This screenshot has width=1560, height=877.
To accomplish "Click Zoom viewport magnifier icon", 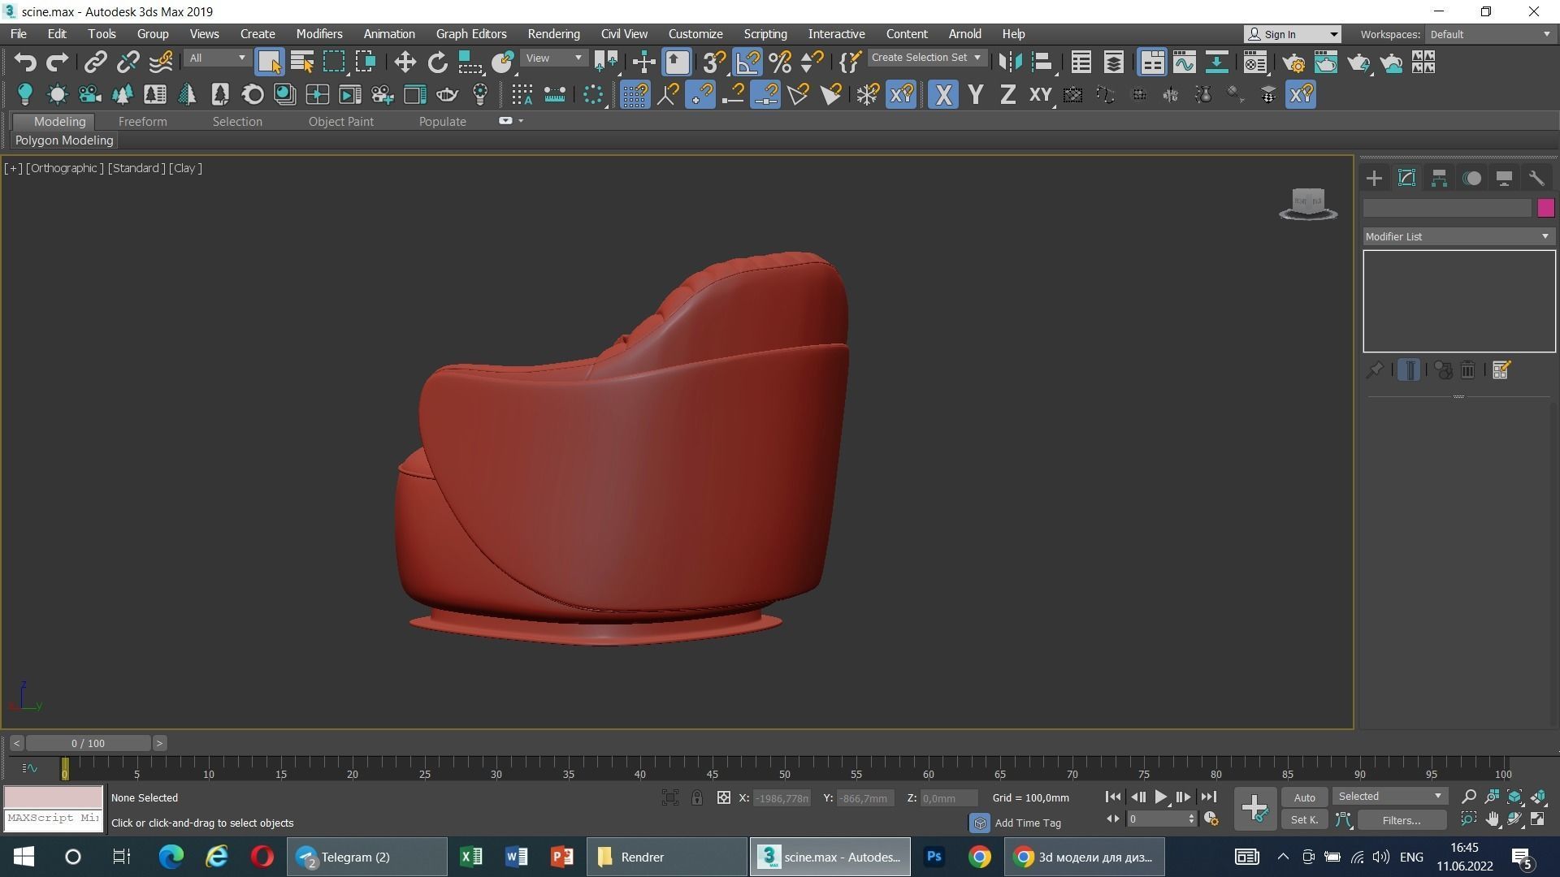I will [1468, 797].
